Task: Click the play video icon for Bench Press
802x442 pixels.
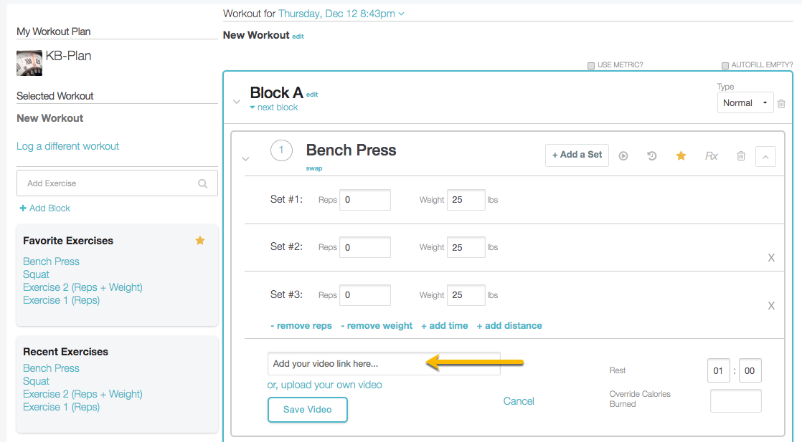Action: pos(623,155)
